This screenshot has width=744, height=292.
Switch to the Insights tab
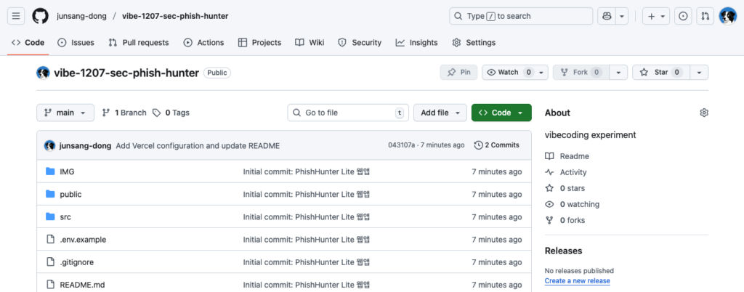point(416,43)
